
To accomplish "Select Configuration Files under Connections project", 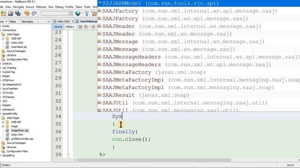I will 17,59.
